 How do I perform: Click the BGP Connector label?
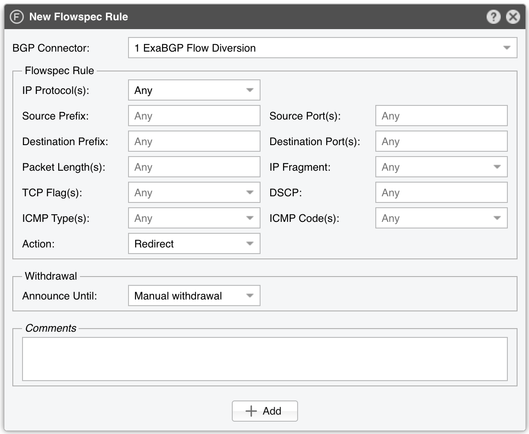(x=51, y=48)
